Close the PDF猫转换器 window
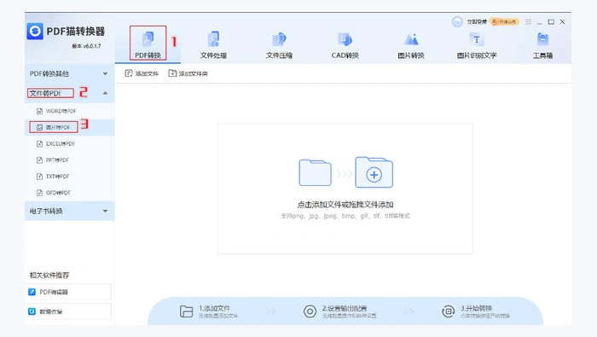Viewport: 597px width, 337px height. tap(562, 21)
